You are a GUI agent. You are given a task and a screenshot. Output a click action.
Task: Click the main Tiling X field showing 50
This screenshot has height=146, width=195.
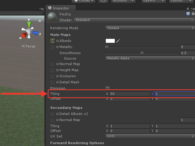[130, 94]
